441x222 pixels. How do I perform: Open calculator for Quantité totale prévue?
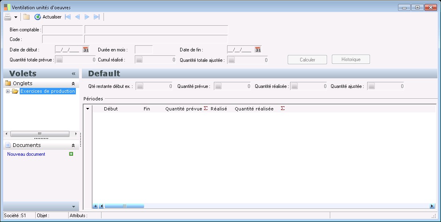point(59,60)
